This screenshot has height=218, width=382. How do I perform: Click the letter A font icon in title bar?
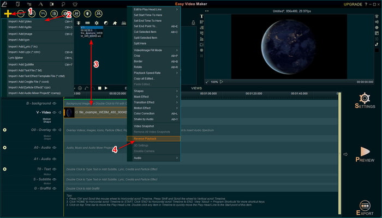(x=41, y=4)
